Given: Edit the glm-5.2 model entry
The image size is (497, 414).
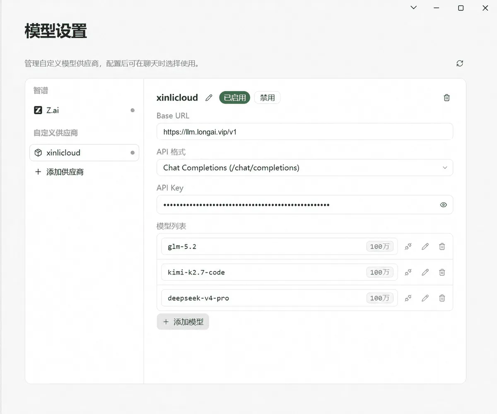Looking at the screenshot, I should coord(425,246).
